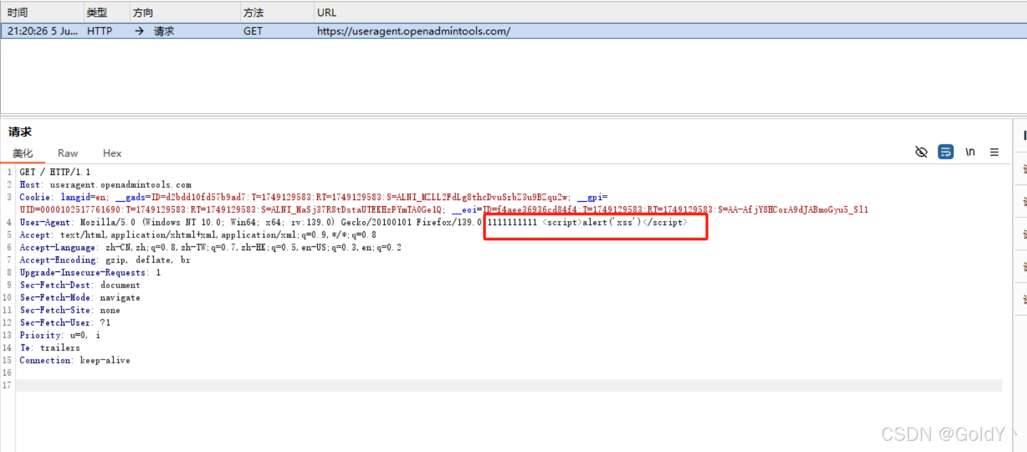Toggle the word wrap icon
Screen dimensions: 1027x452
pyautogui.click(x=946, y=152)
